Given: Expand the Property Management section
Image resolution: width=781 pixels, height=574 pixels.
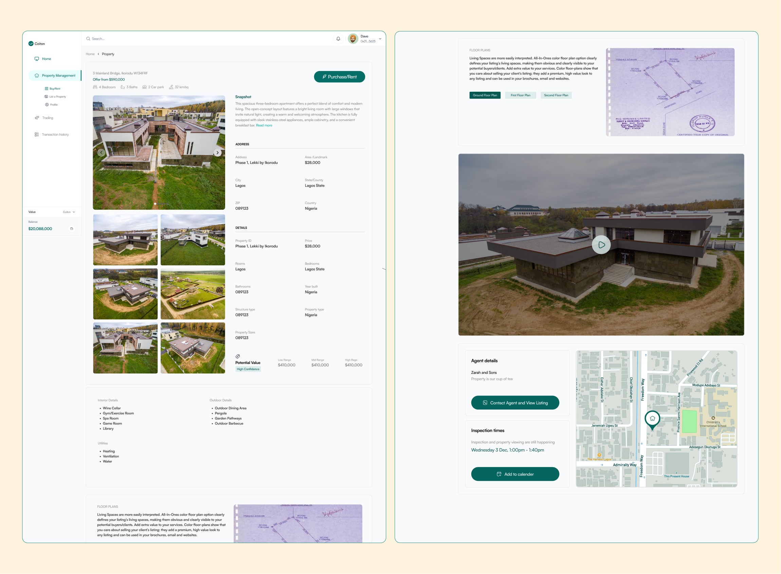Looking at the screenshot, I should 58,75.
